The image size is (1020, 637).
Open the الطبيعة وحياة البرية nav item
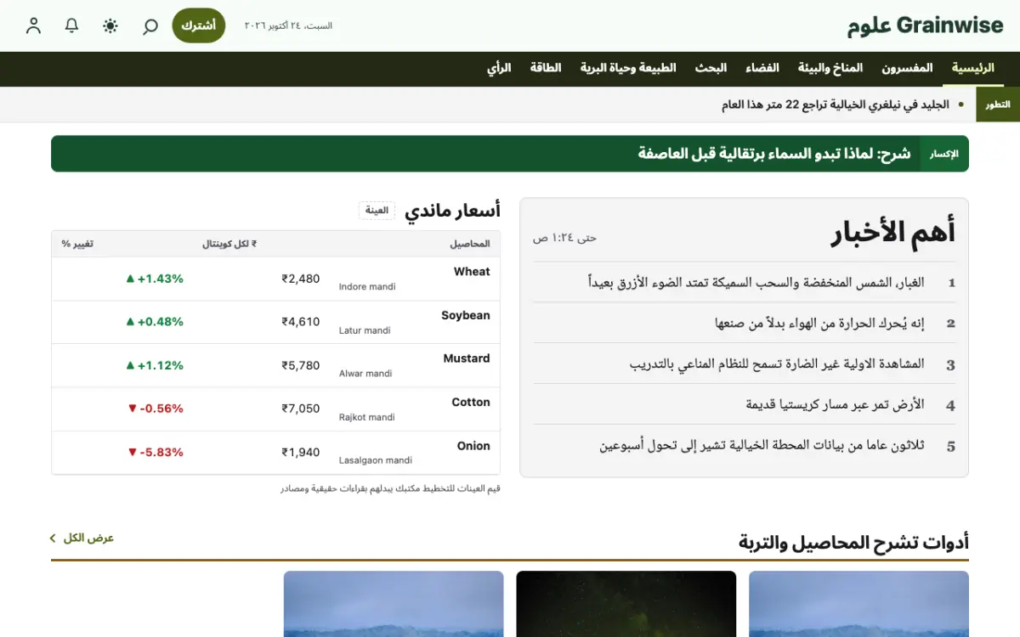click(x=628, y=68)
